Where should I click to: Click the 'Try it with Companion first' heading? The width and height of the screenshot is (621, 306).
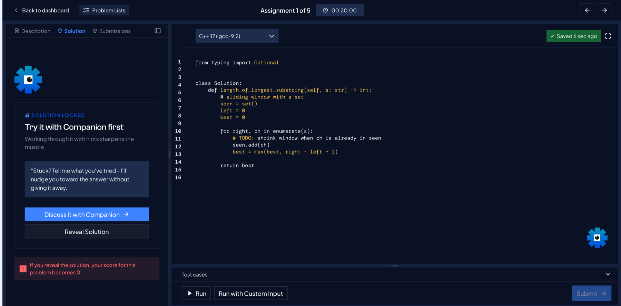[74, 127]
